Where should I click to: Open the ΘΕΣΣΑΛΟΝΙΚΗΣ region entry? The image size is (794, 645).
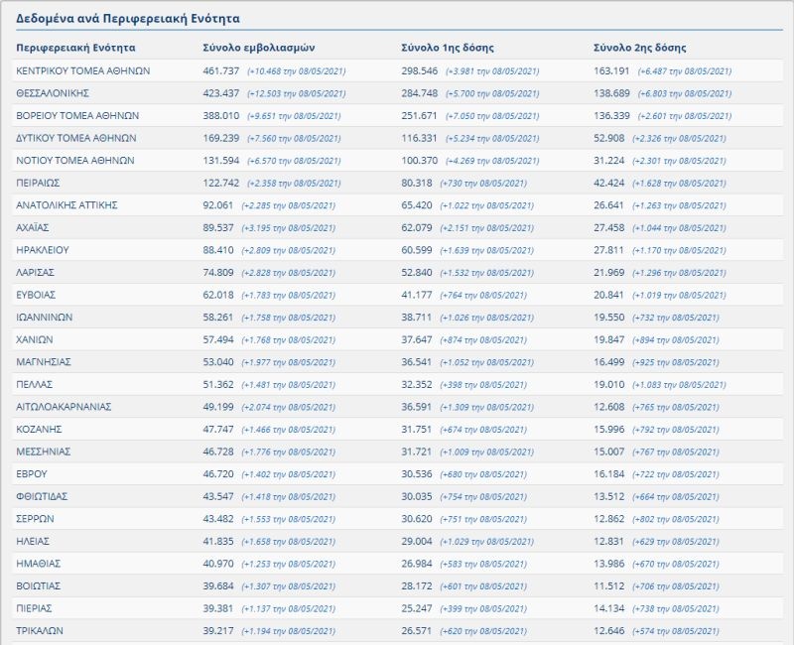click(x=54, y=93)
